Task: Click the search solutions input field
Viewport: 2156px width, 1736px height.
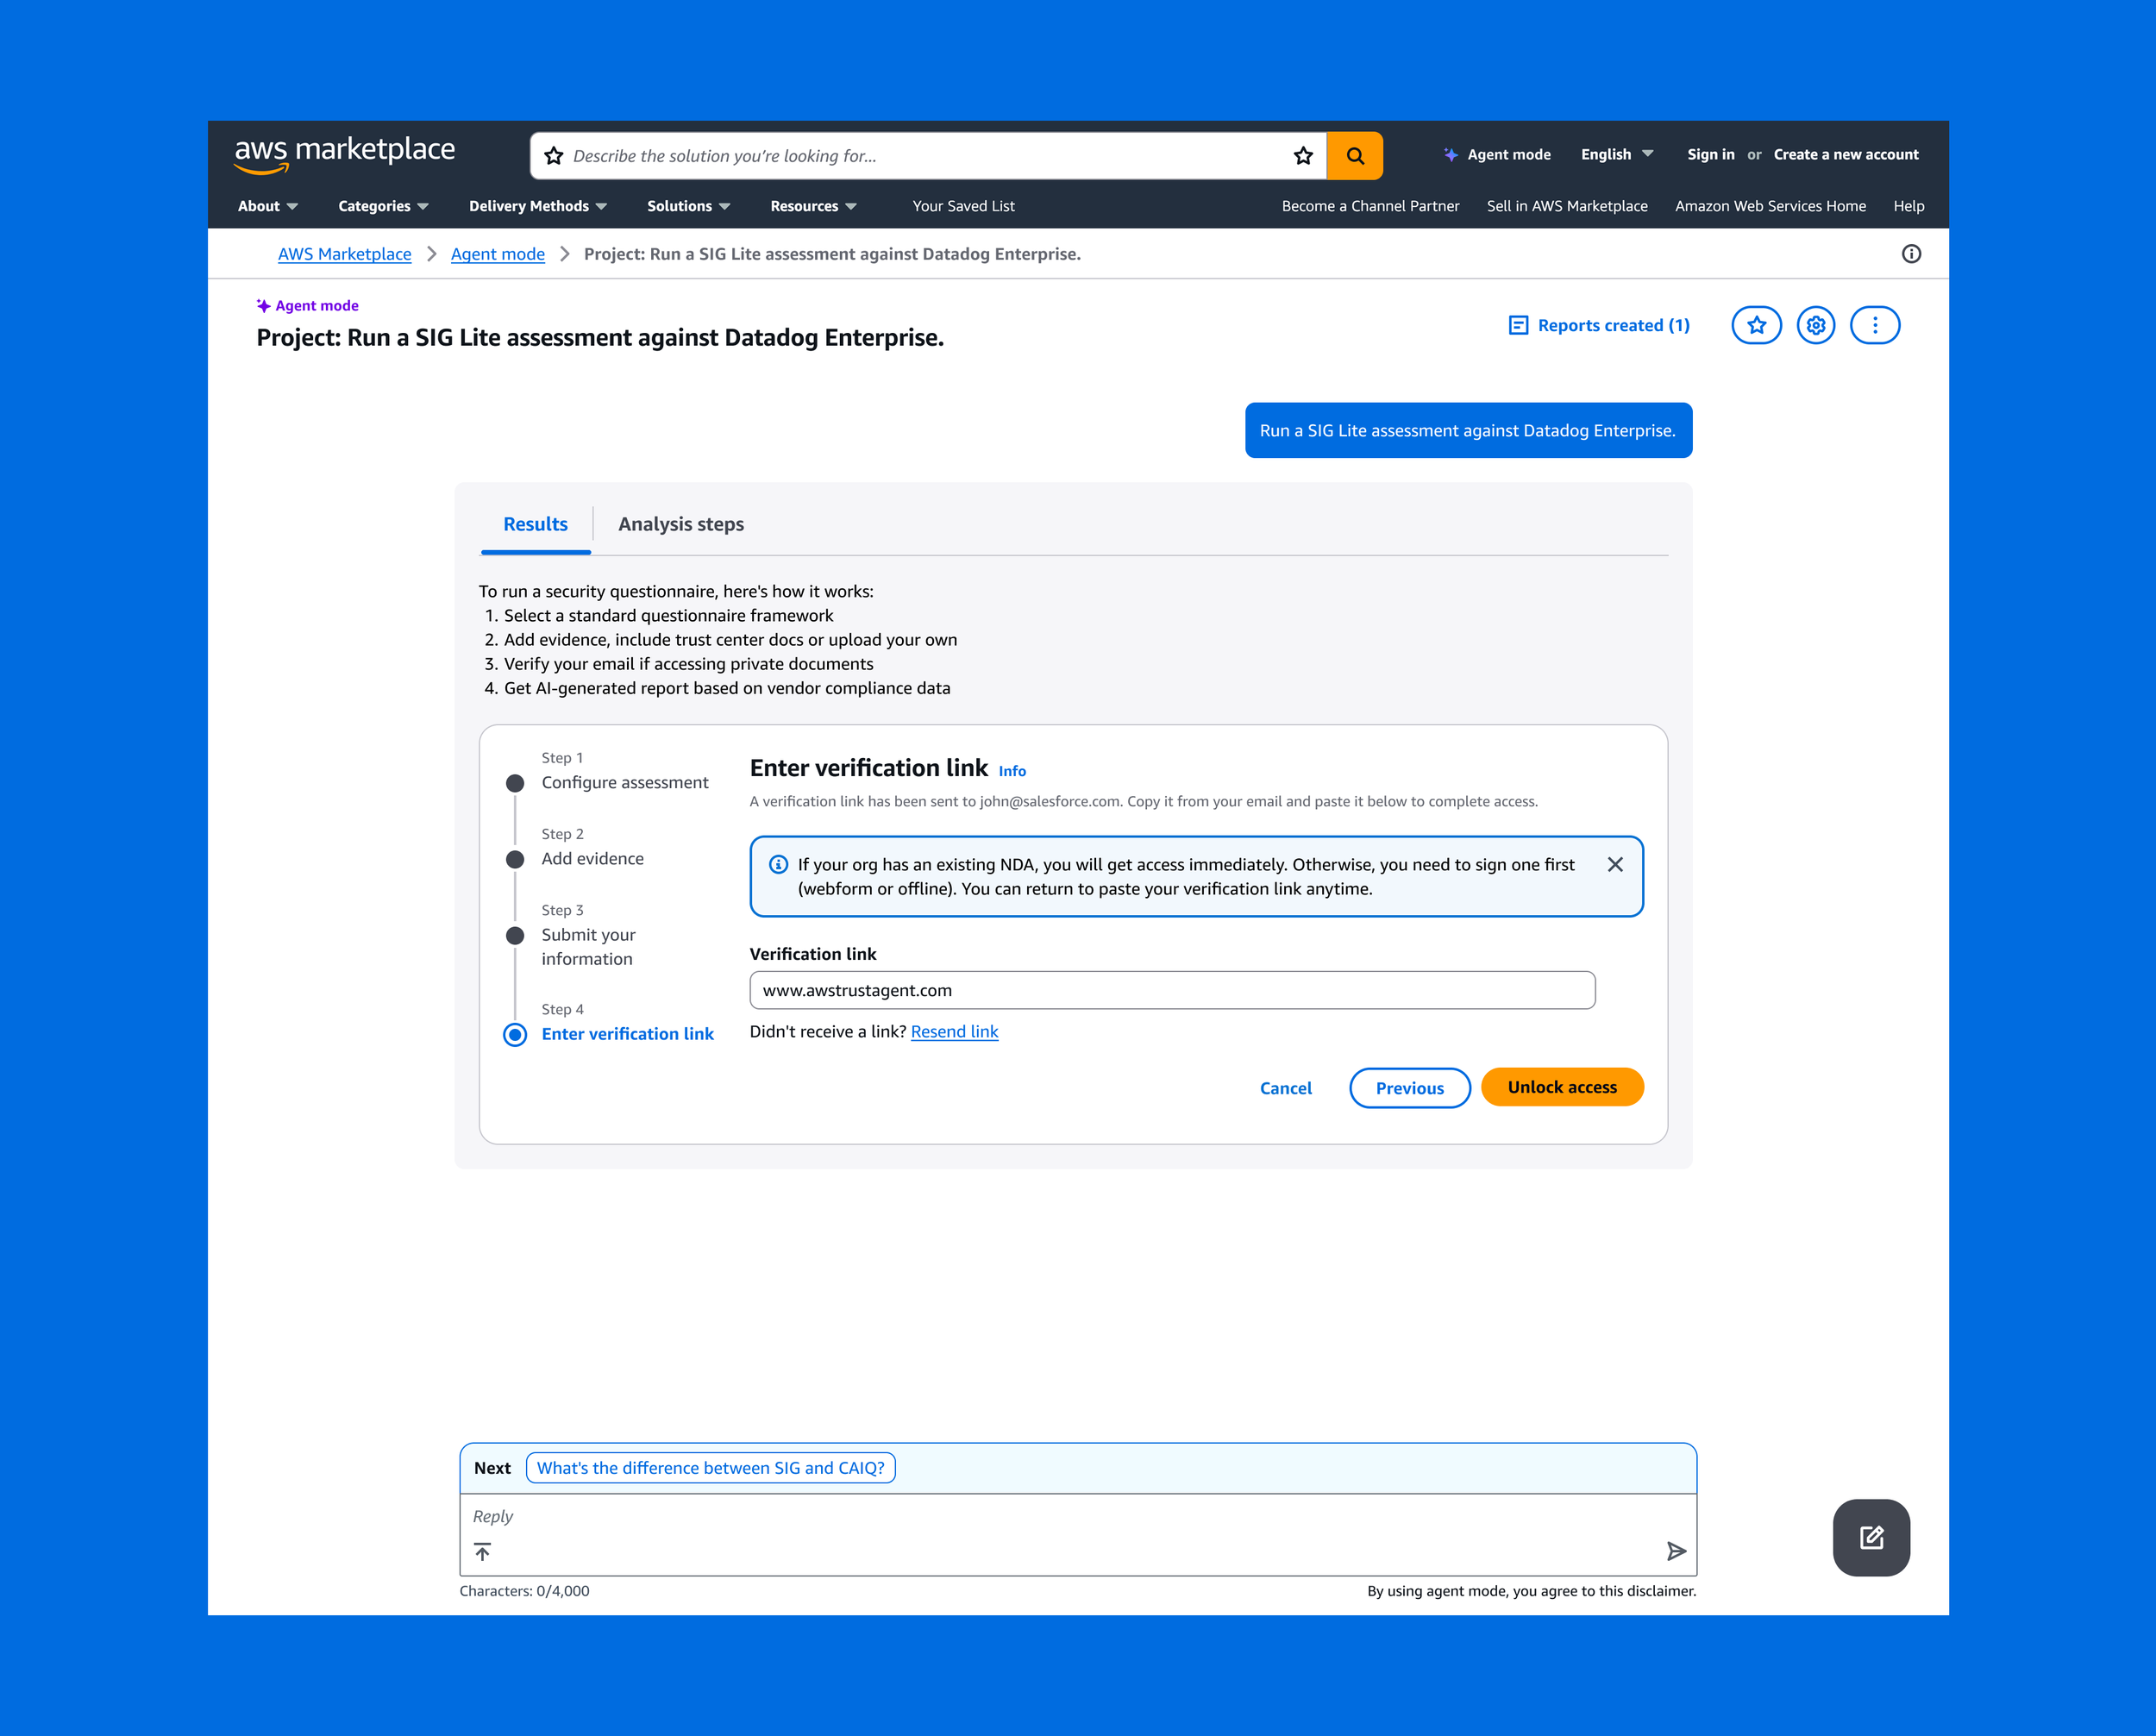Action: point(926,156)
